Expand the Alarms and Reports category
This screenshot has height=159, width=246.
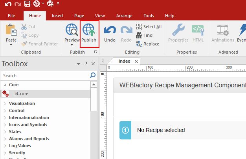(x=5, y=139)
